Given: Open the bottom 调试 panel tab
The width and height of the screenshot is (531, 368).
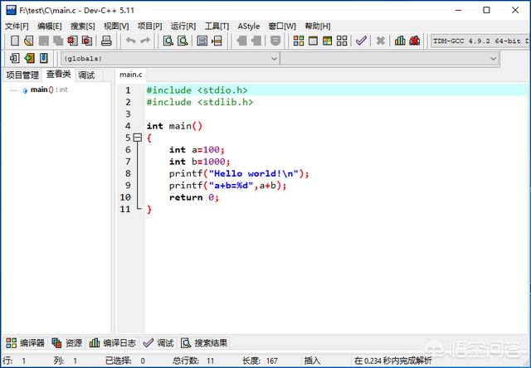Looking at the screenshot, I should tap(158, 343).
